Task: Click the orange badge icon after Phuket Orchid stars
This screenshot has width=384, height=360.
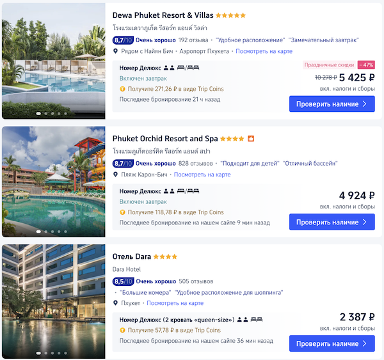Action: pos(252,138)
